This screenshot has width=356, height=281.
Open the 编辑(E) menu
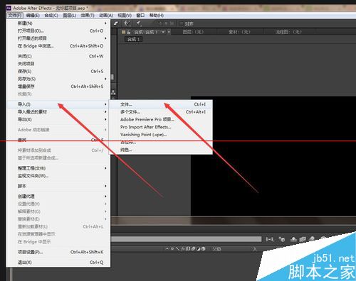tap(33, 16)
